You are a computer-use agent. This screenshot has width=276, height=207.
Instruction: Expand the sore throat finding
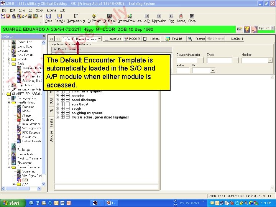58,104
